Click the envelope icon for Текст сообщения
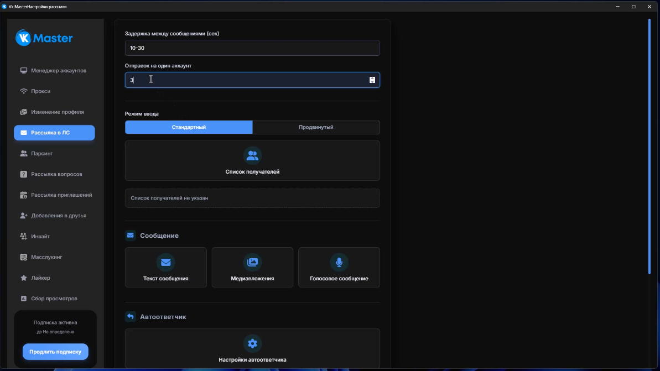This screenshot has width=660, height=371. coord(165,262)
